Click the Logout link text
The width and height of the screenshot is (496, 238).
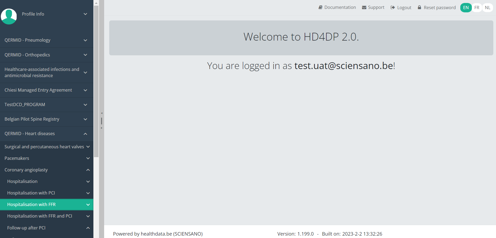(404, 8)
